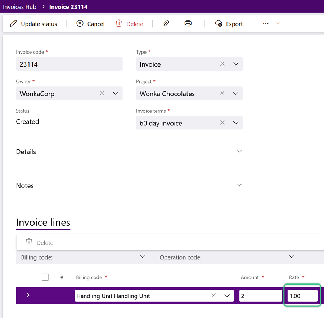Click the red Delete trash icon in toolbar
Screen dimensions: 324x318
tap(119, 23)
